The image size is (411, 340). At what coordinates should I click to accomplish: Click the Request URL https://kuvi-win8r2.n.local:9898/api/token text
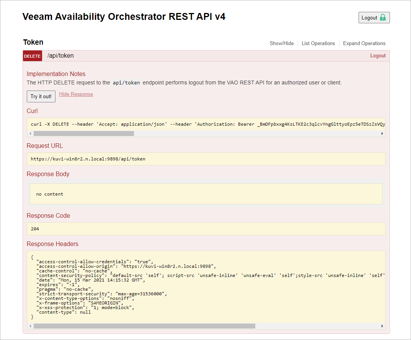(x=88, y=159)
